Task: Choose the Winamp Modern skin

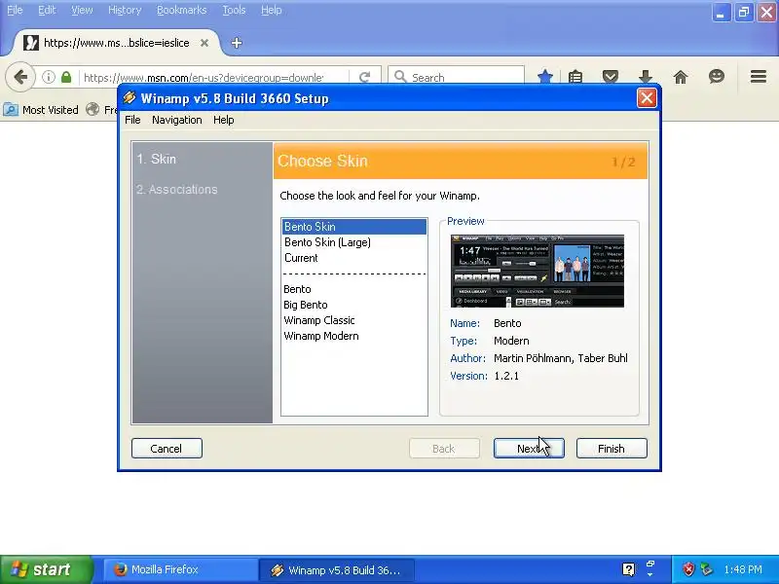Action: click(x=354, y=336)
